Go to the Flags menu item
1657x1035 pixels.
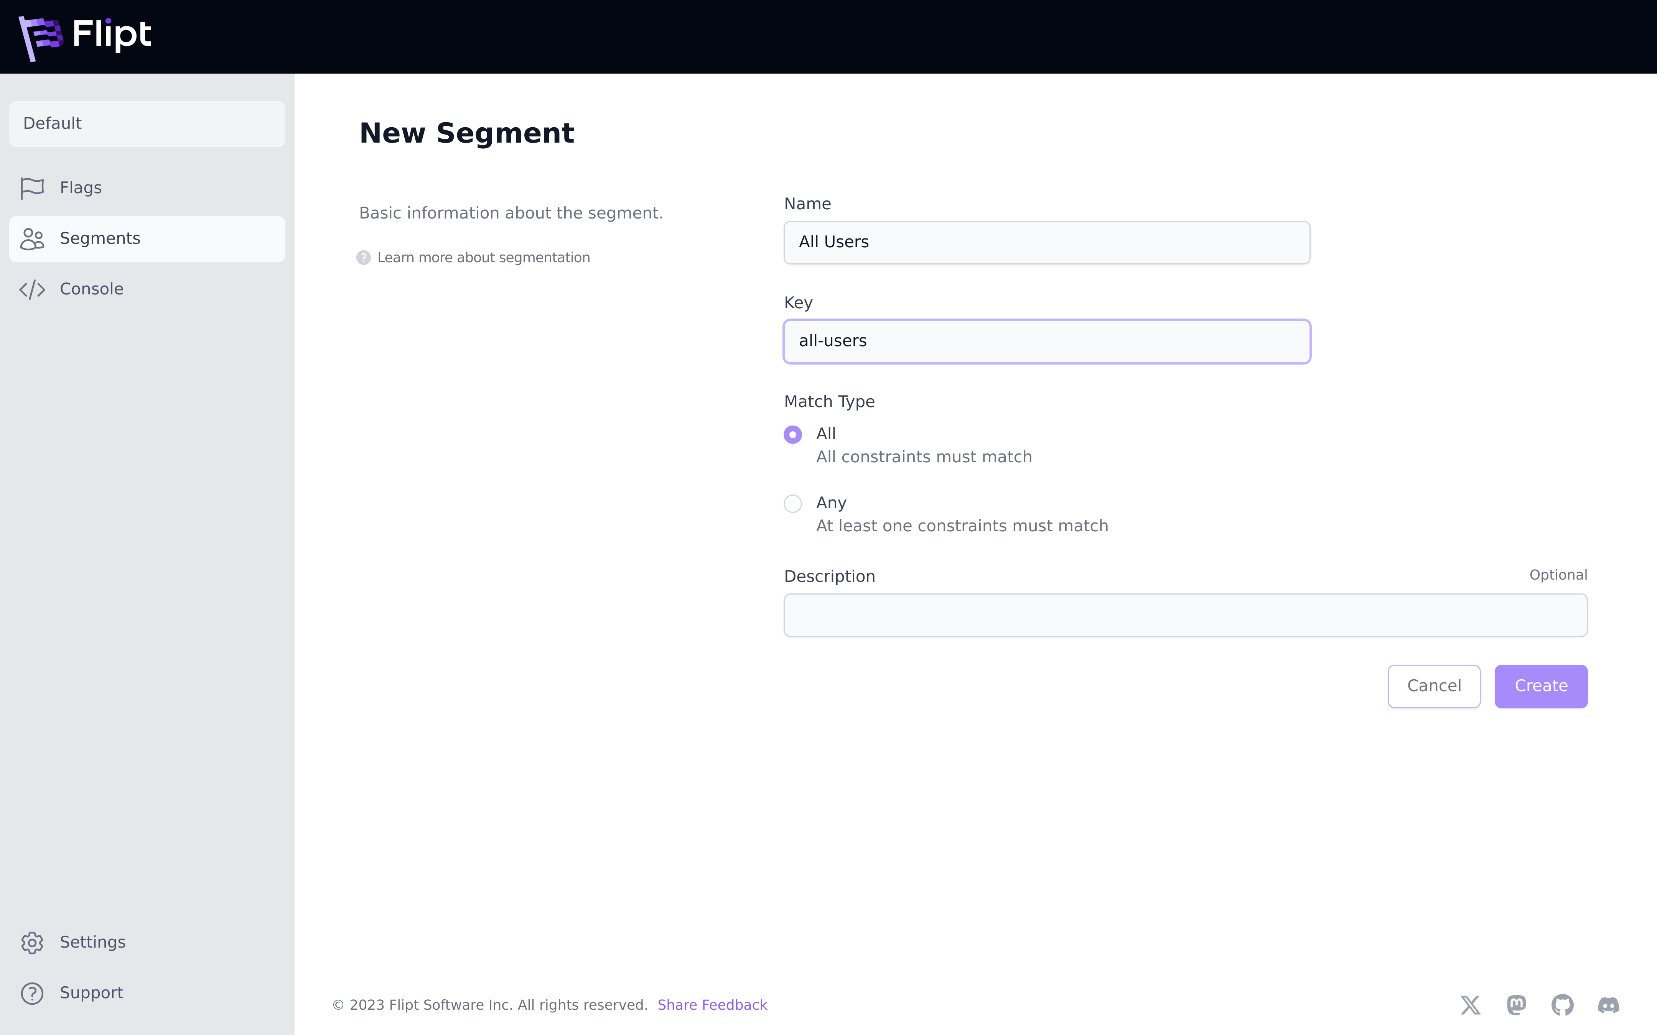[x=81, y=187]
